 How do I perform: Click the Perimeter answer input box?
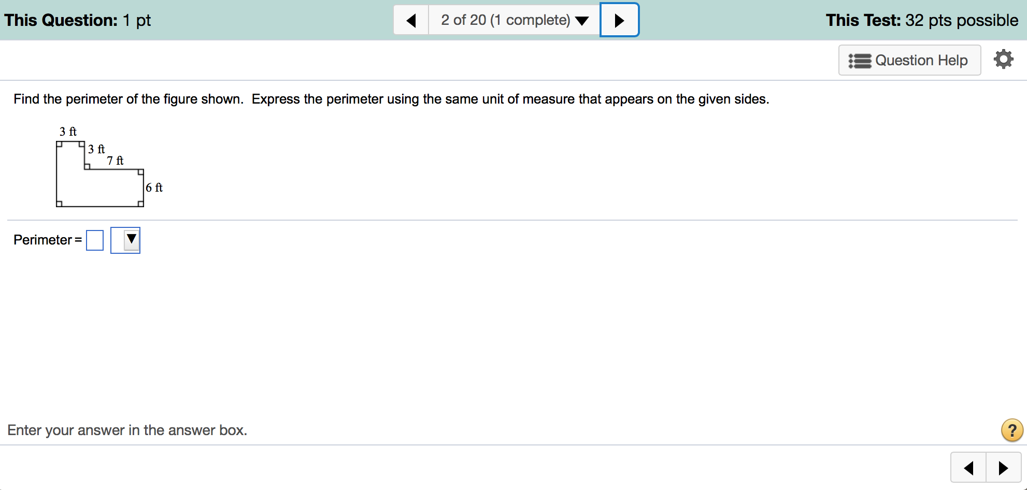click(x=95, y=240)
